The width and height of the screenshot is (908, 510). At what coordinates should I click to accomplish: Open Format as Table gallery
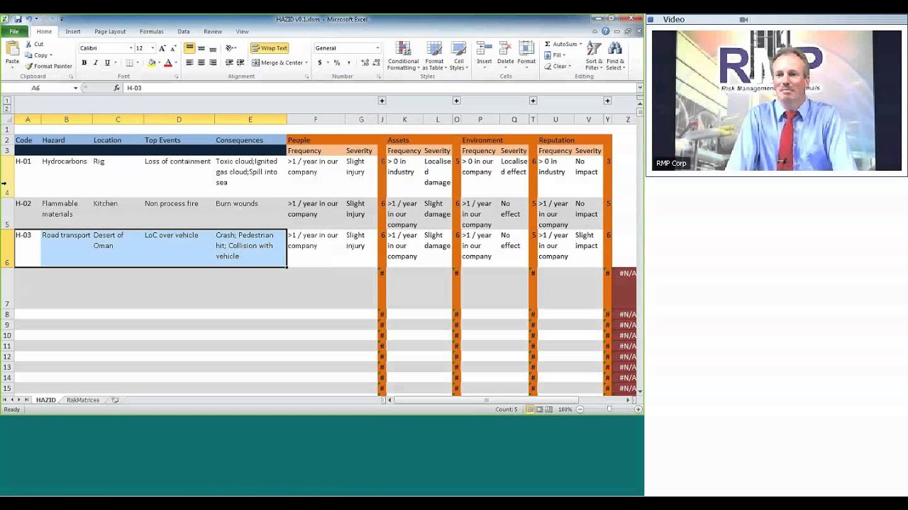coord(434,56)
